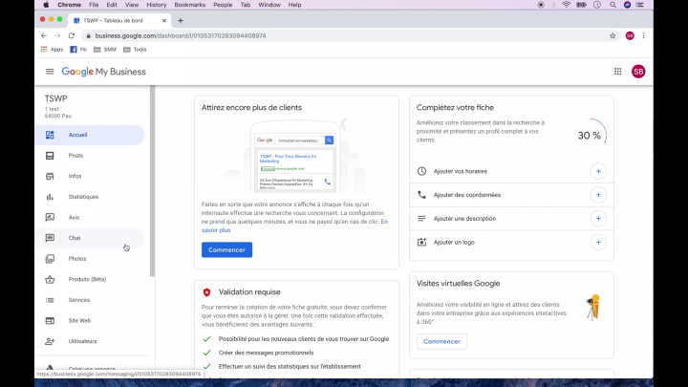Follow the En savoir plus link

click(x=216, y=230)
